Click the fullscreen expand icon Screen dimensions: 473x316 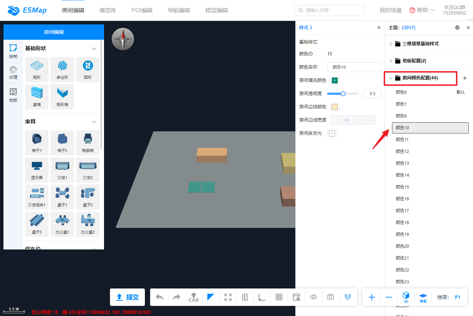click(228, 297)
